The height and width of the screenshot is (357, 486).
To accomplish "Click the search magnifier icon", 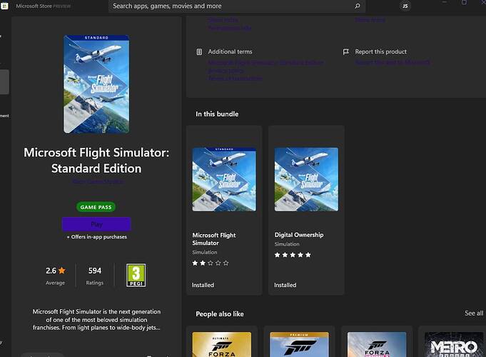I will pos(358,6).
